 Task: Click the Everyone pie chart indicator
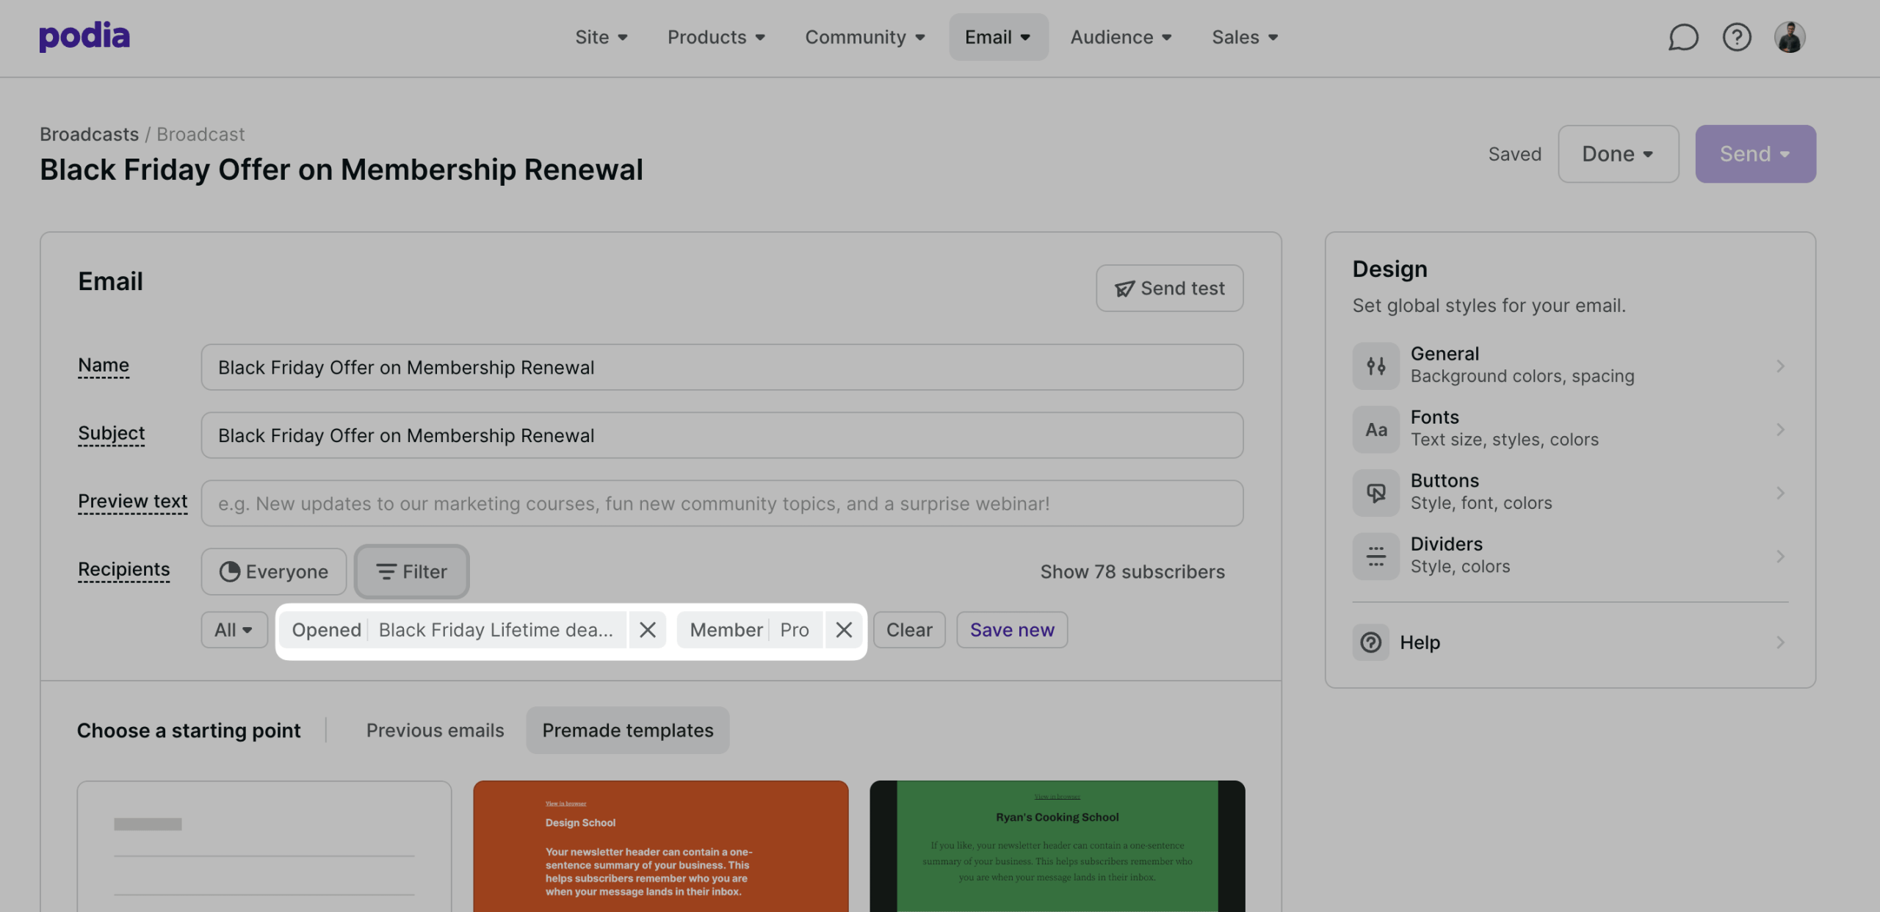pos(230,571)
